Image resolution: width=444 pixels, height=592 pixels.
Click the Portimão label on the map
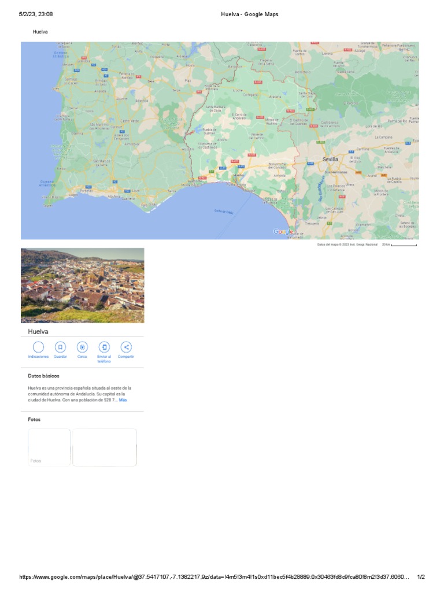click(x=86, y=191)
